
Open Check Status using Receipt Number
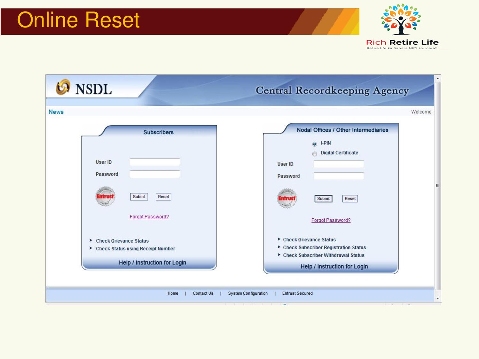click(x=135, y=249)
